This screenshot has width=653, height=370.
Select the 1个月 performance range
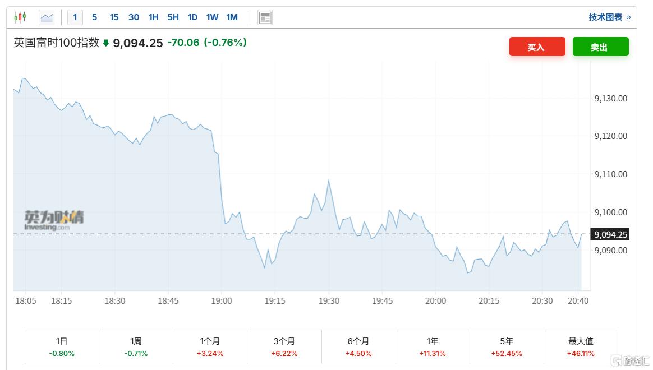[x=210, y=347]
